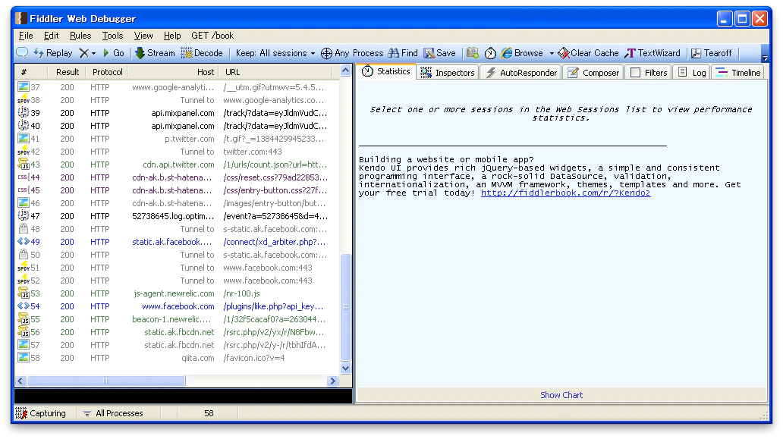Click scroll down arrow of session list

point(345,368)
